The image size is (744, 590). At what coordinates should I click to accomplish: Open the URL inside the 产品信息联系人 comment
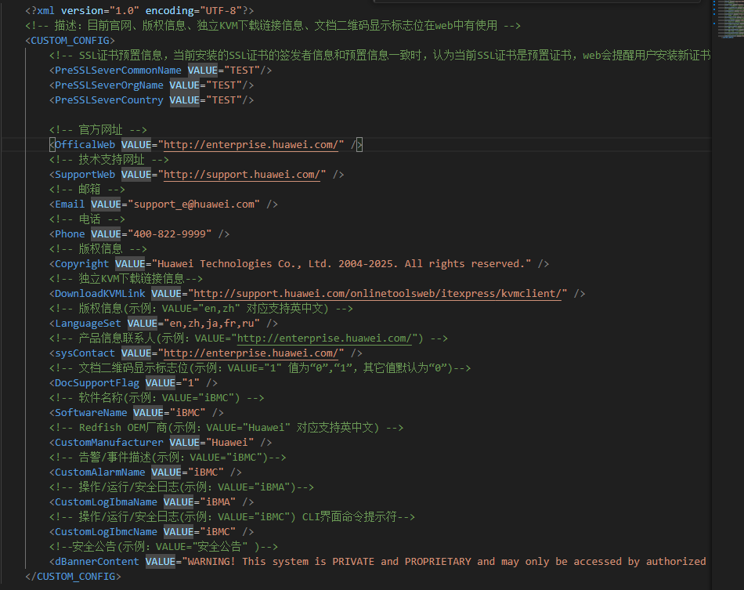click(x=324, y=338)
